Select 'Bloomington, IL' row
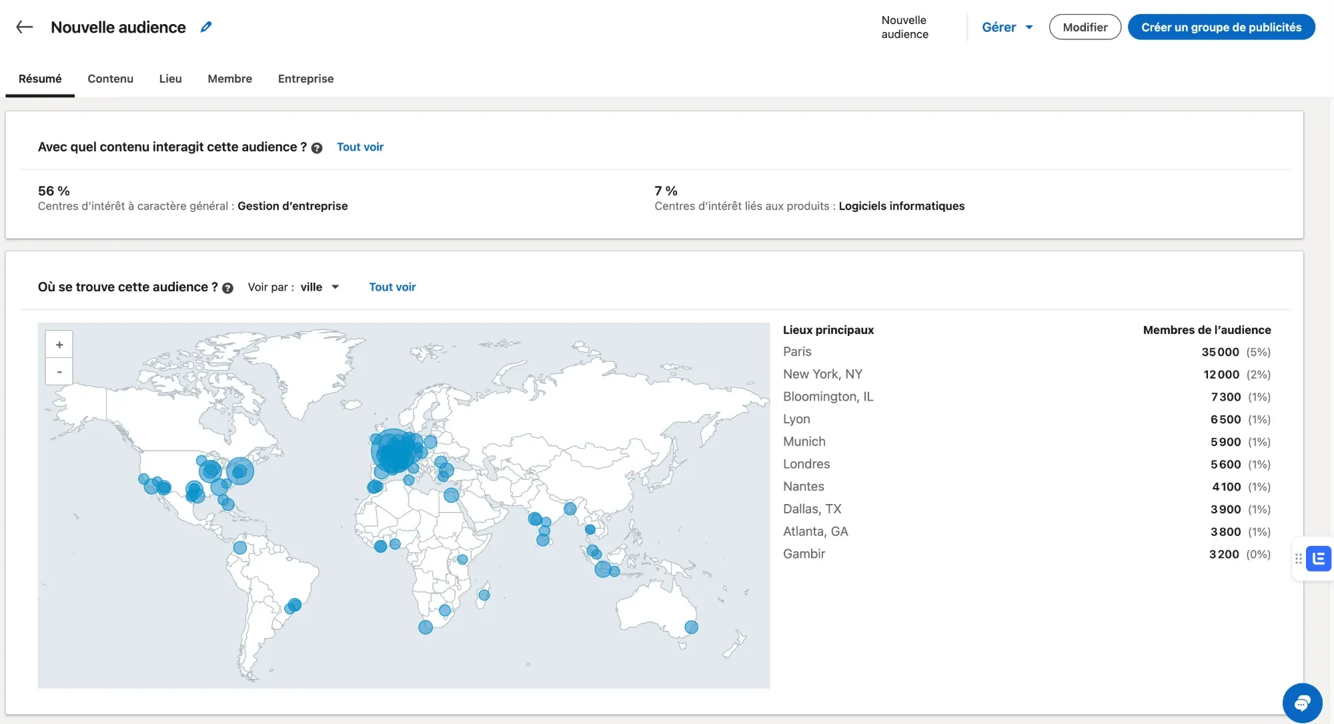The width and height of the screenshot is (1334, 724). [1027, 397]
